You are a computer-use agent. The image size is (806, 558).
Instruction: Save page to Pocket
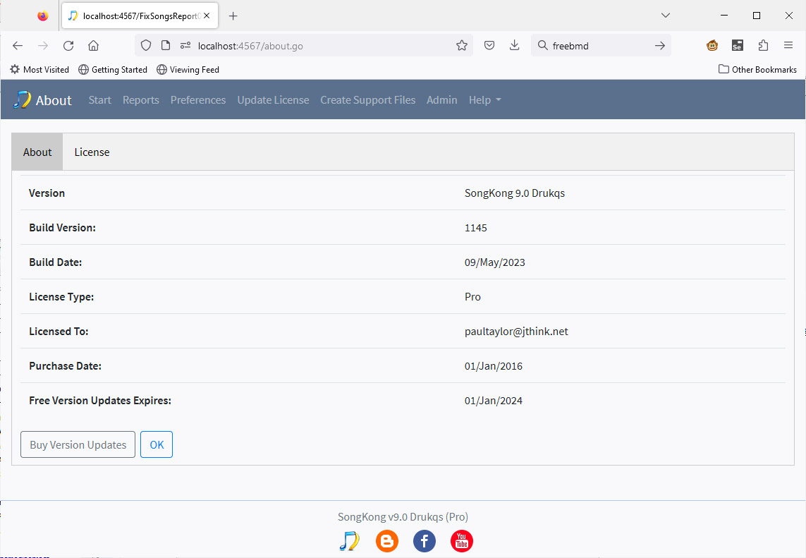pos(489,46)
